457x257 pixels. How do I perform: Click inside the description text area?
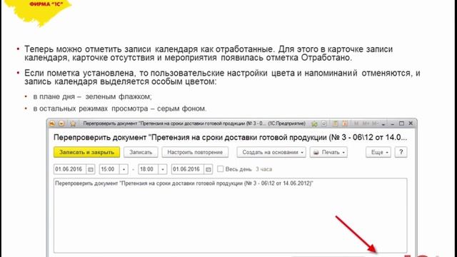230,216
